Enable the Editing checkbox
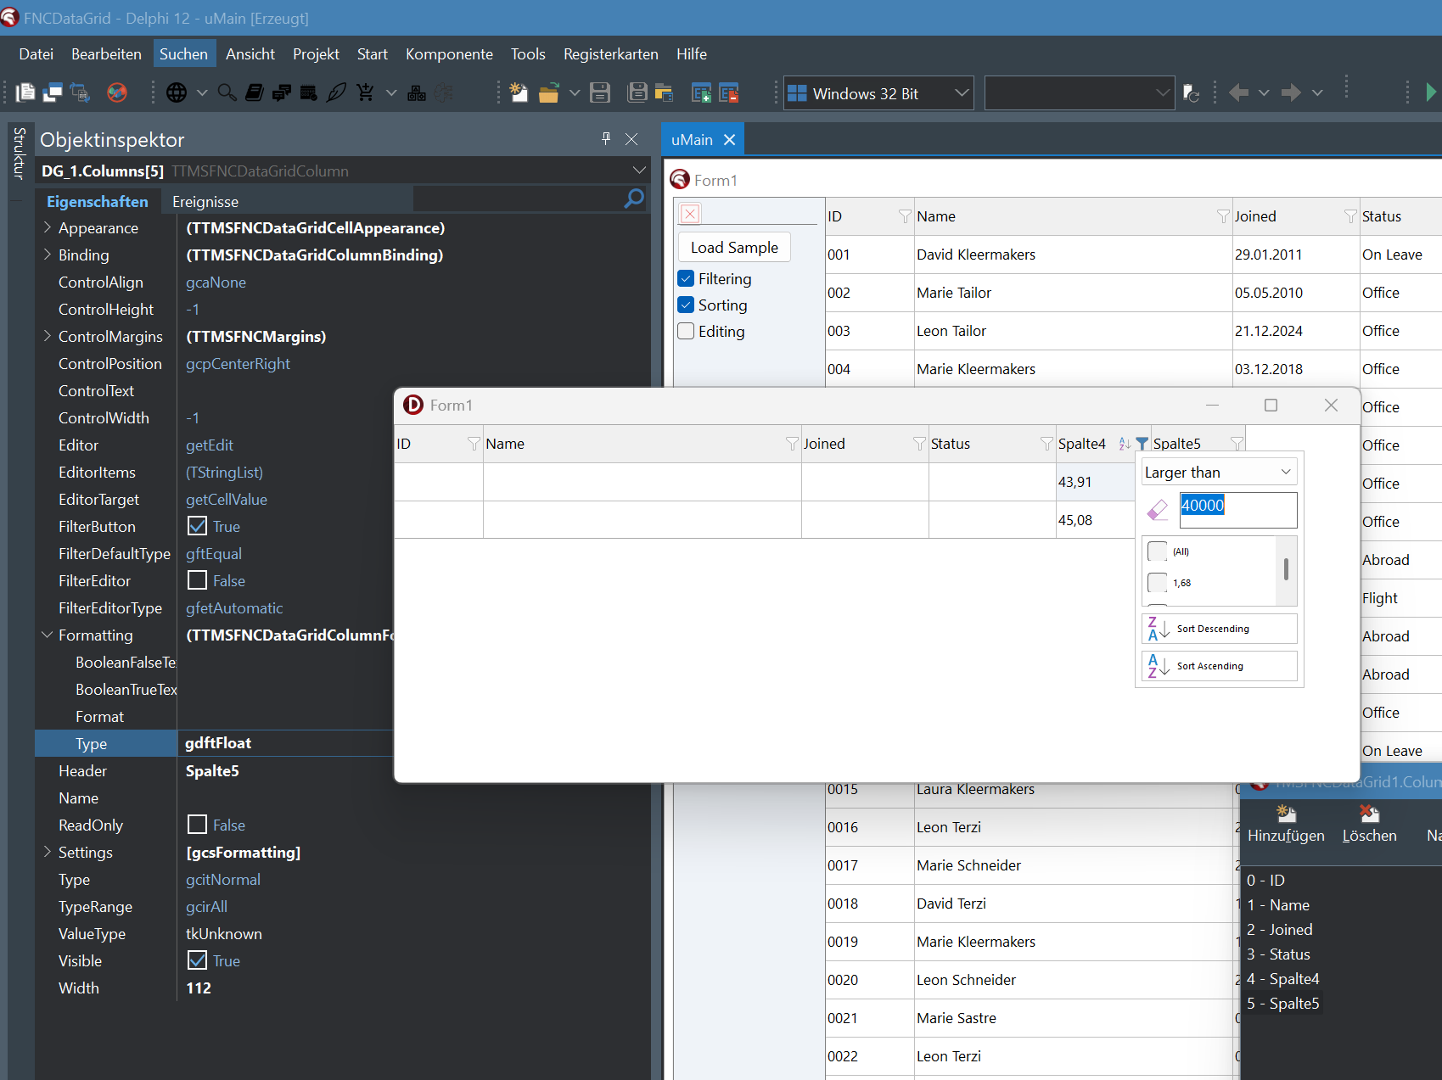 click(686, 331)
